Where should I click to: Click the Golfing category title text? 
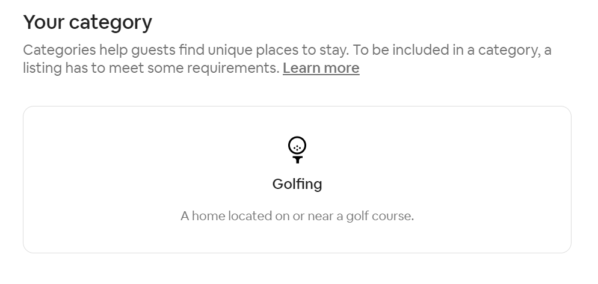(x=297, y=185)
